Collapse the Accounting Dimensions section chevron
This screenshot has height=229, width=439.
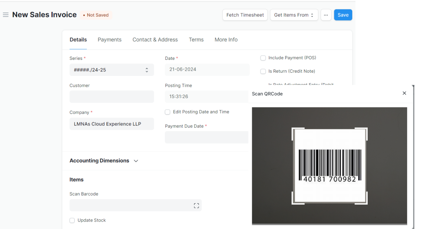click(136, 161)
